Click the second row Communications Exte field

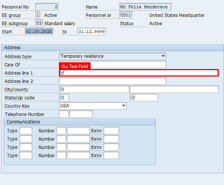pos(111,139)
